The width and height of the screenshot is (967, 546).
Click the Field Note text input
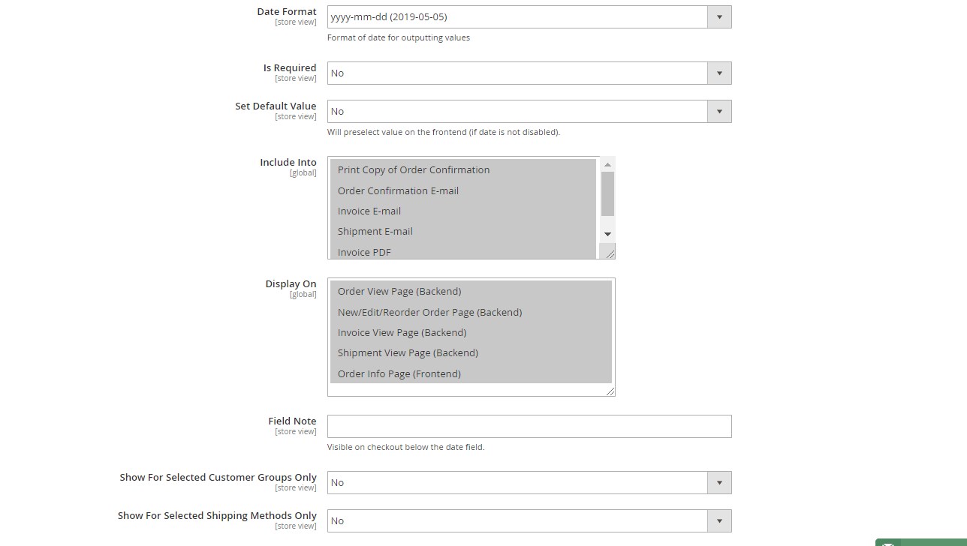pos(529,426)
